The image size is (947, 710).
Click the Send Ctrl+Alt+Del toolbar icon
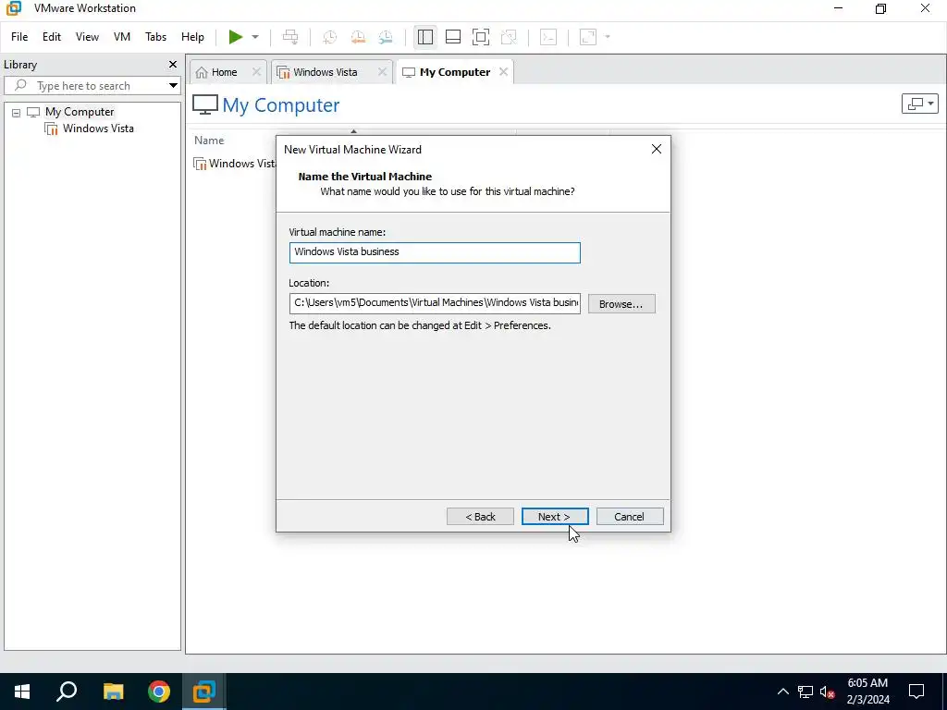point(290,37)
